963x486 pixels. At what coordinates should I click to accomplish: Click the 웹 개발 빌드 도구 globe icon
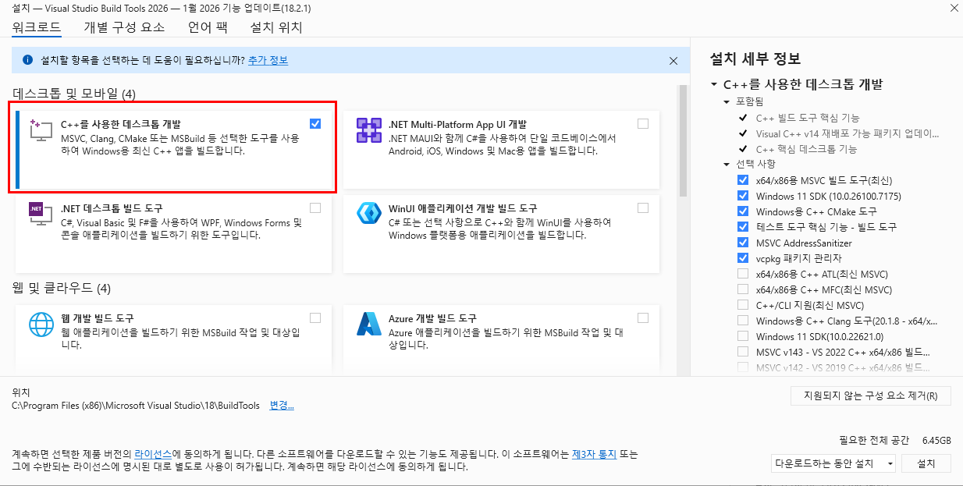coord(40,325)
